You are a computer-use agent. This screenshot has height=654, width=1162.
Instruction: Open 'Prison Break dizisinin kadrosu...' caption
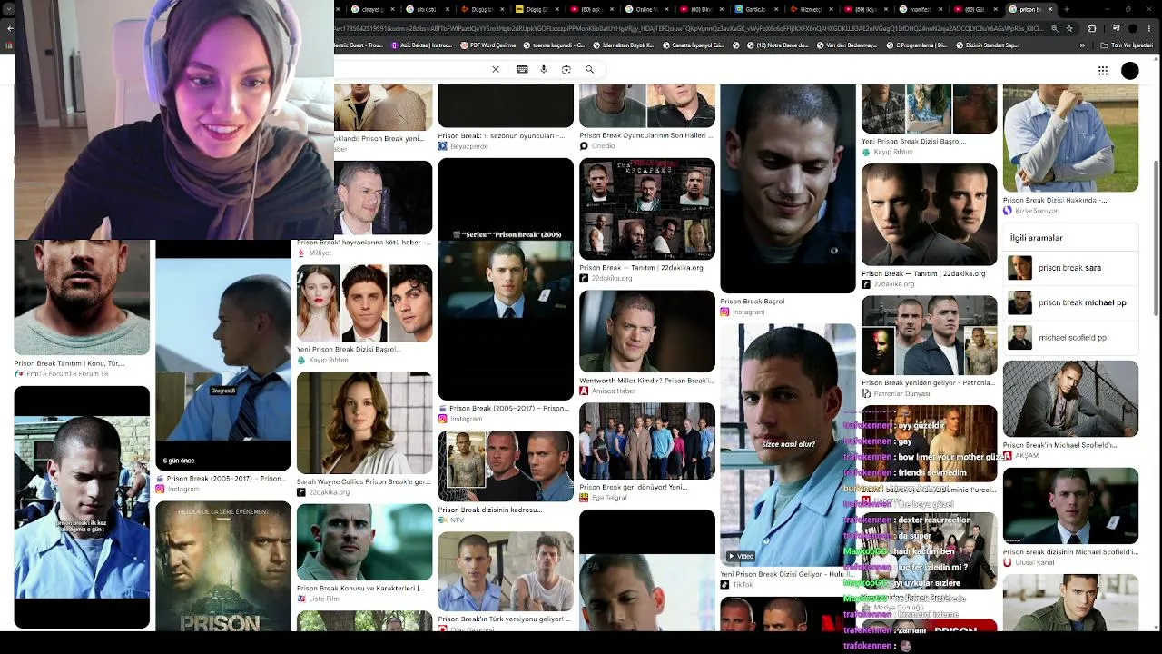tap(489, 510)
